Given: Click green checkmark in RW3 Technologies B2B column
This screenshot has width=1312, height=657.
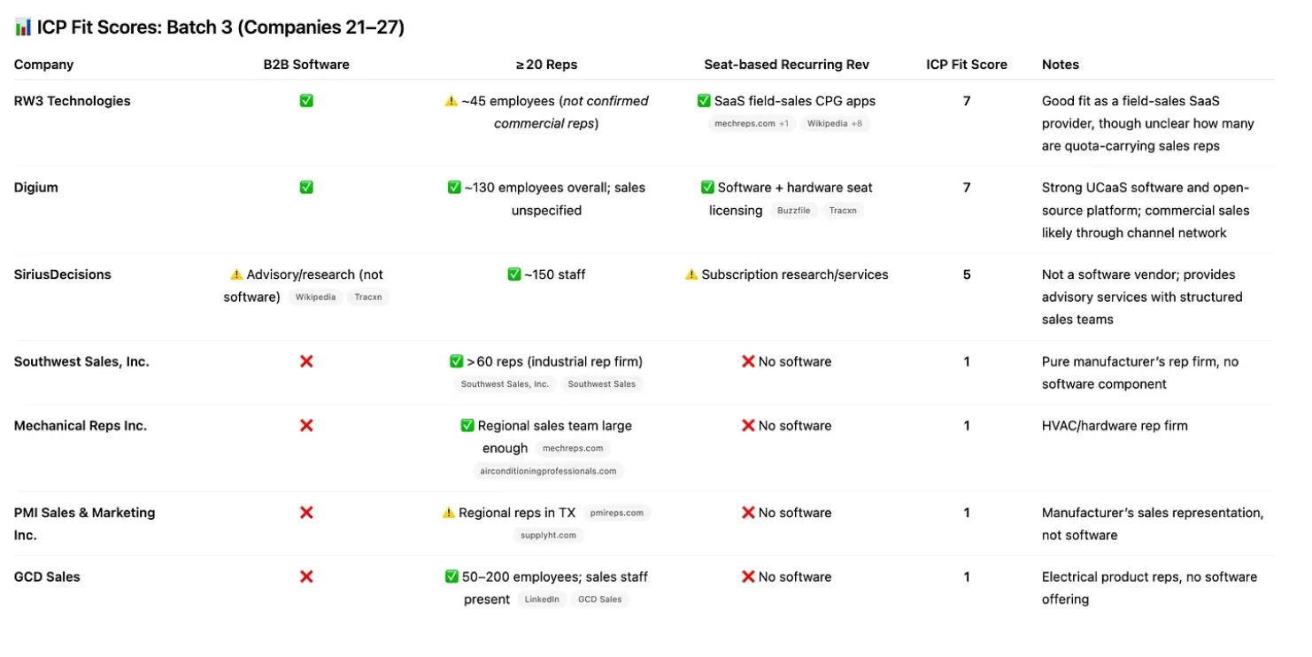Looking at the screenshot, I should 306,101.
